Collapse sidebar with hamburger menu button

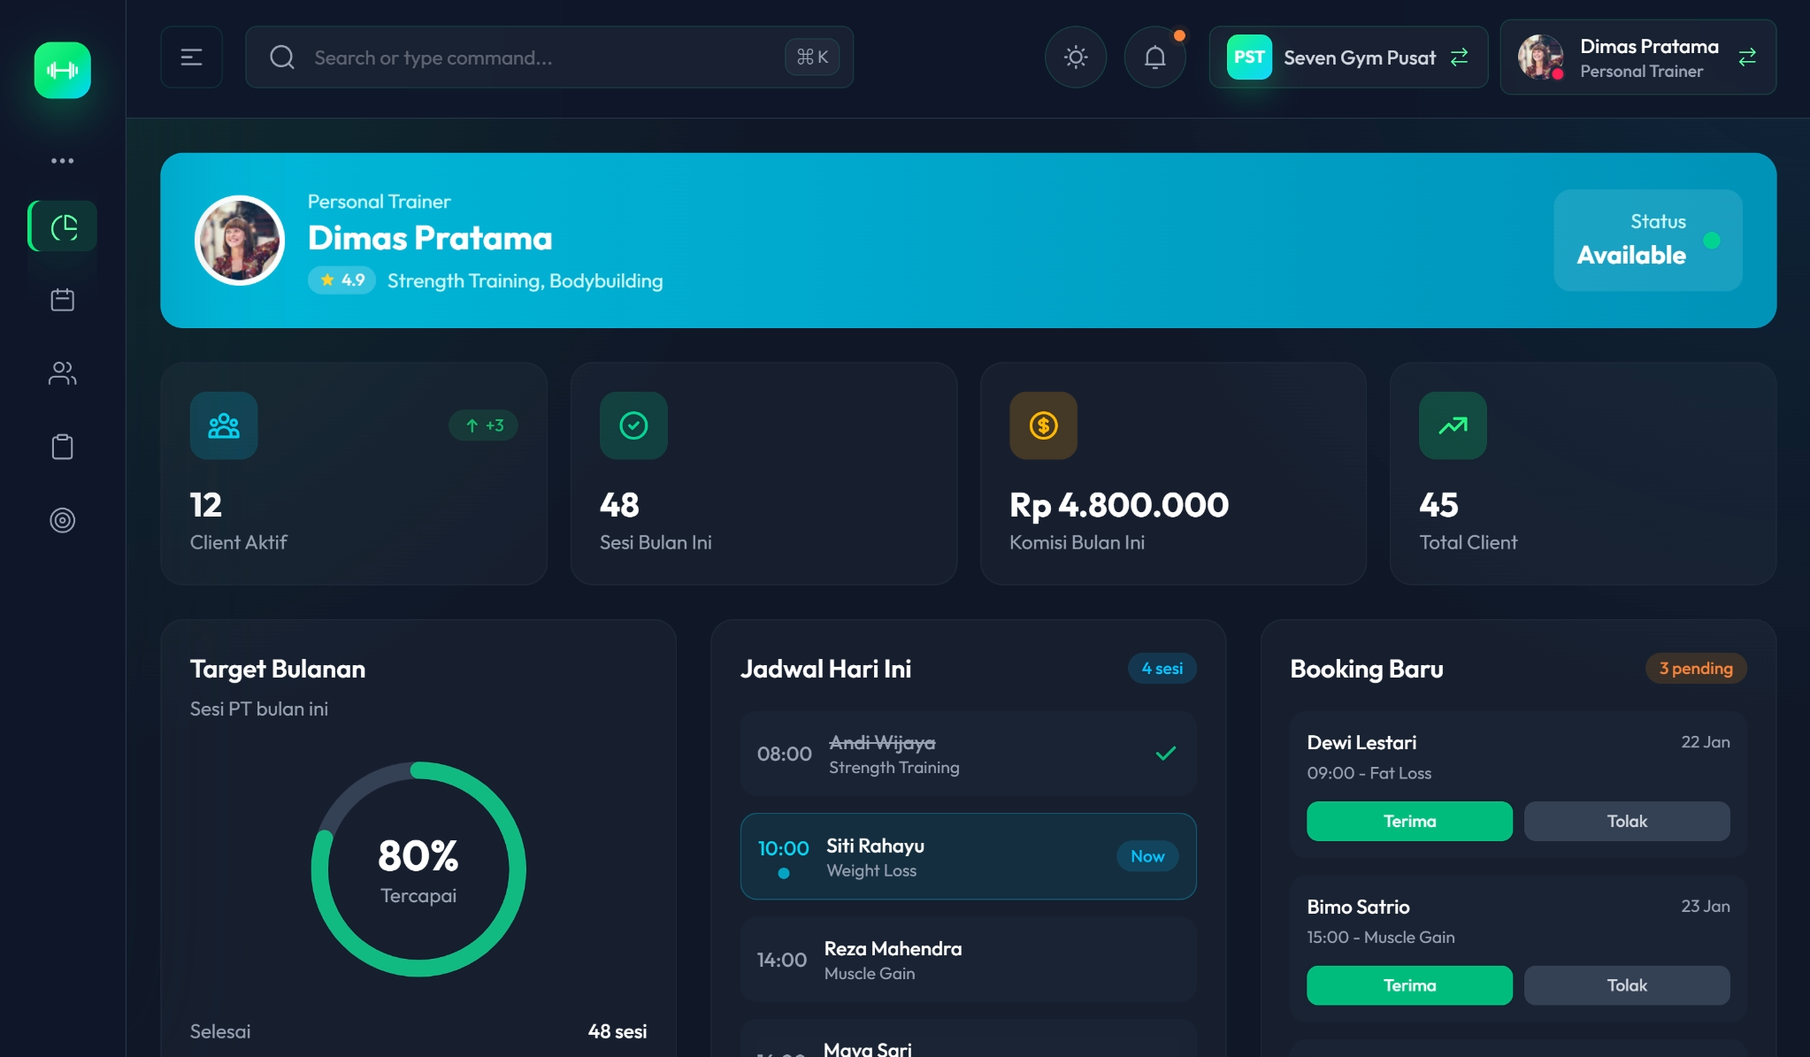(191, 57)
